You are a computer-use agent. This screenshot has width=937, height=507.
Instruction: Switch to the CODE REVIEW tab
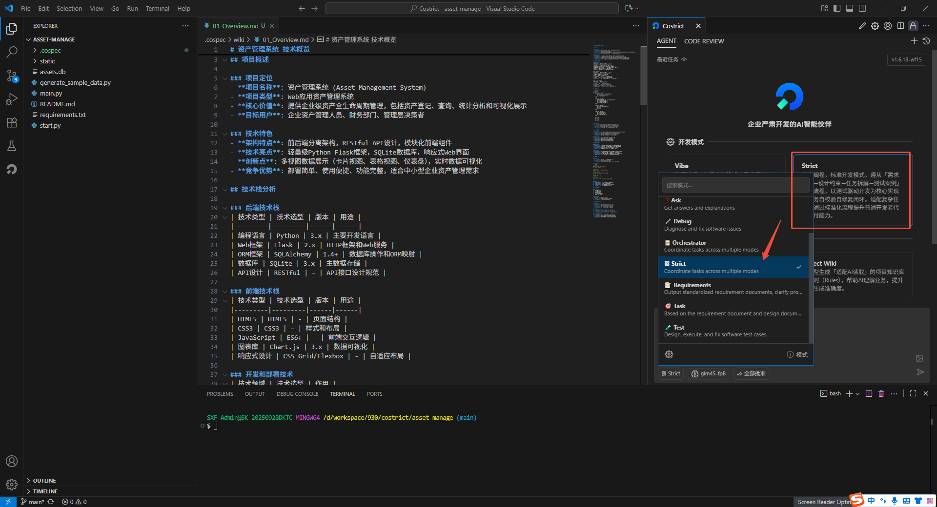(704, 41)
